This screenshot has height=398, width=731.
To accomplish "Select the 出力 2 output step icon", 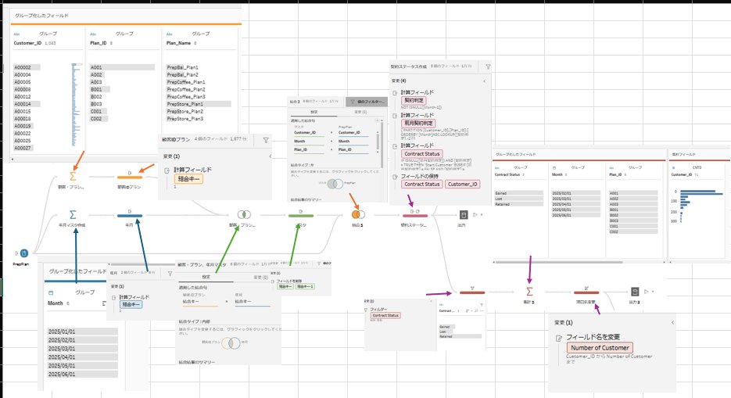I will coord(635,292).
